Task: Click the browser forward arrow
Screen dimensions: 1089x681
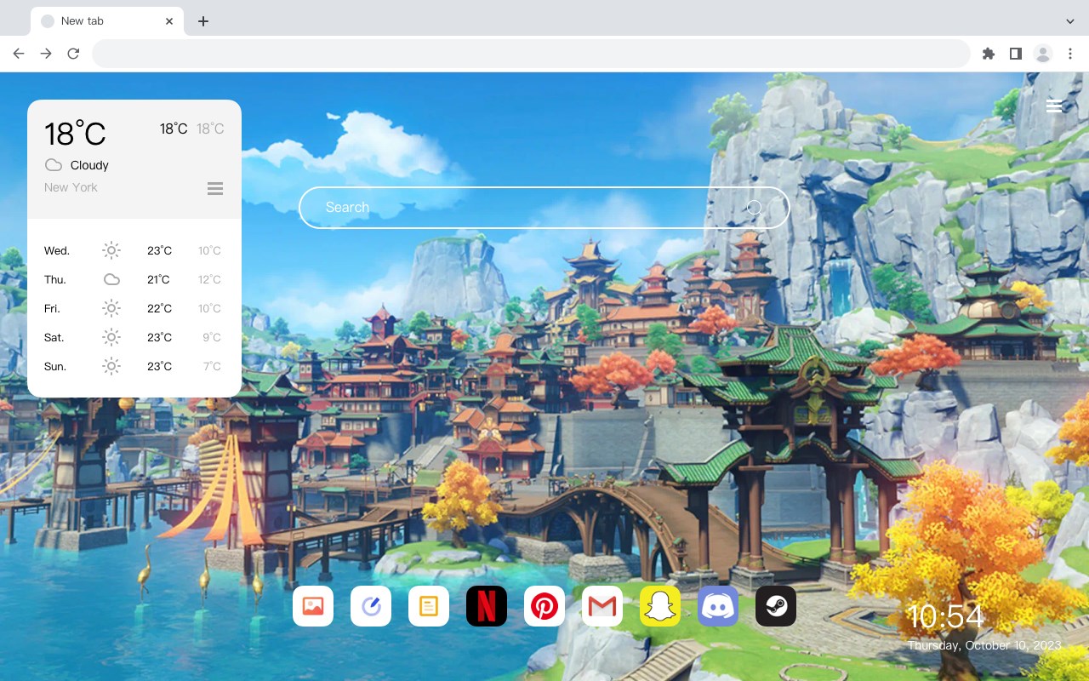Action: pos(46,54)
